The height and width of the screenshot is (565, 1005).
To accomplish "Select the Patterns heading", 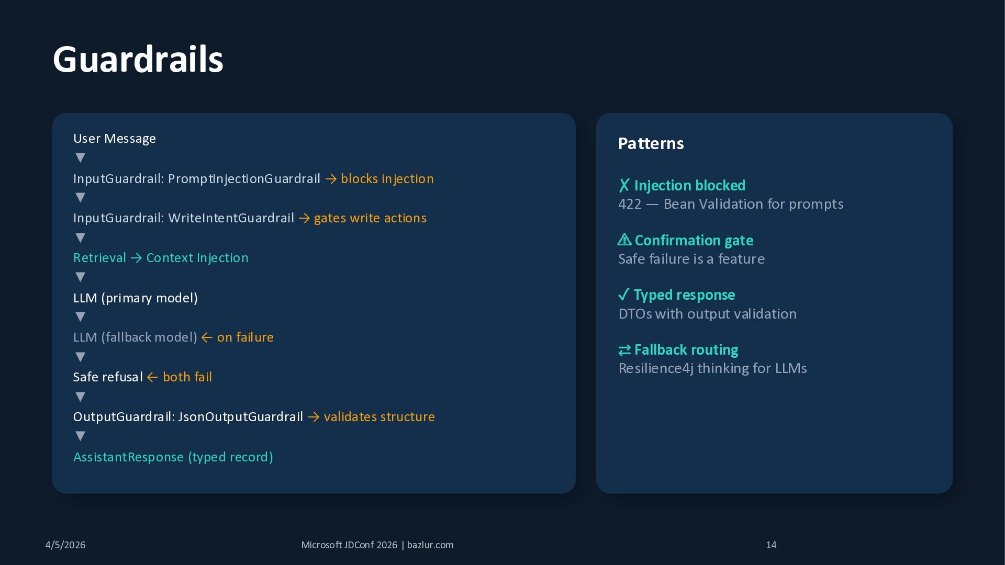I will click(651, 143).
